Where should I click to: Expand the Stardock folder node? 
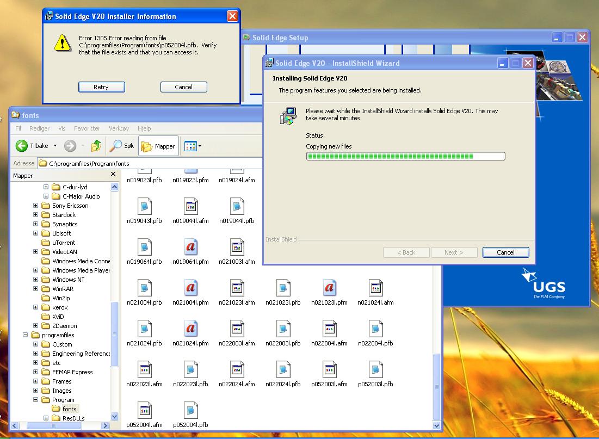pos(35,215)
